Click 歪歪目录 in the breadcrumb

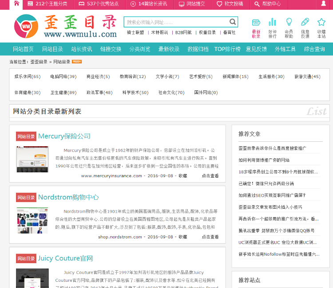(x=39, y=62)
